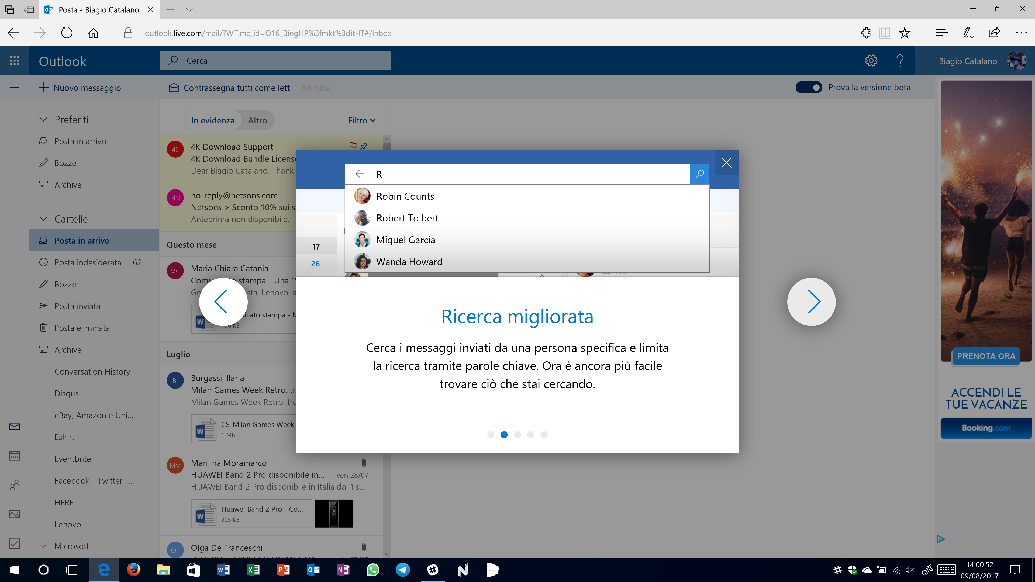
Task: Click Edge reading view icon
Action: tap(885, 33)
